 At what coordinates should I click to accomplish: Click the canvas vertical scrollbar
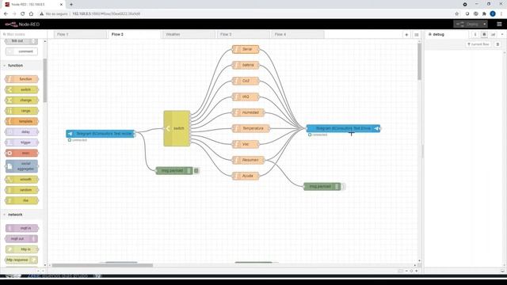419,62
